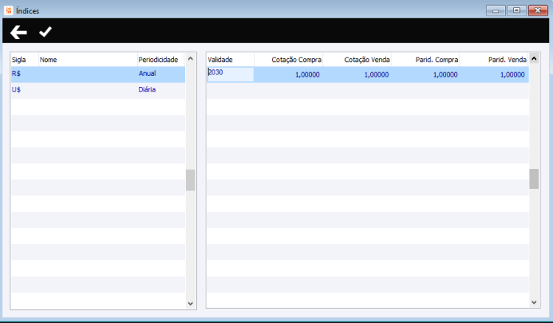Click right grid scroll-down arrow
The height and width of the screenshot is (323, 553).
point(534,302)
